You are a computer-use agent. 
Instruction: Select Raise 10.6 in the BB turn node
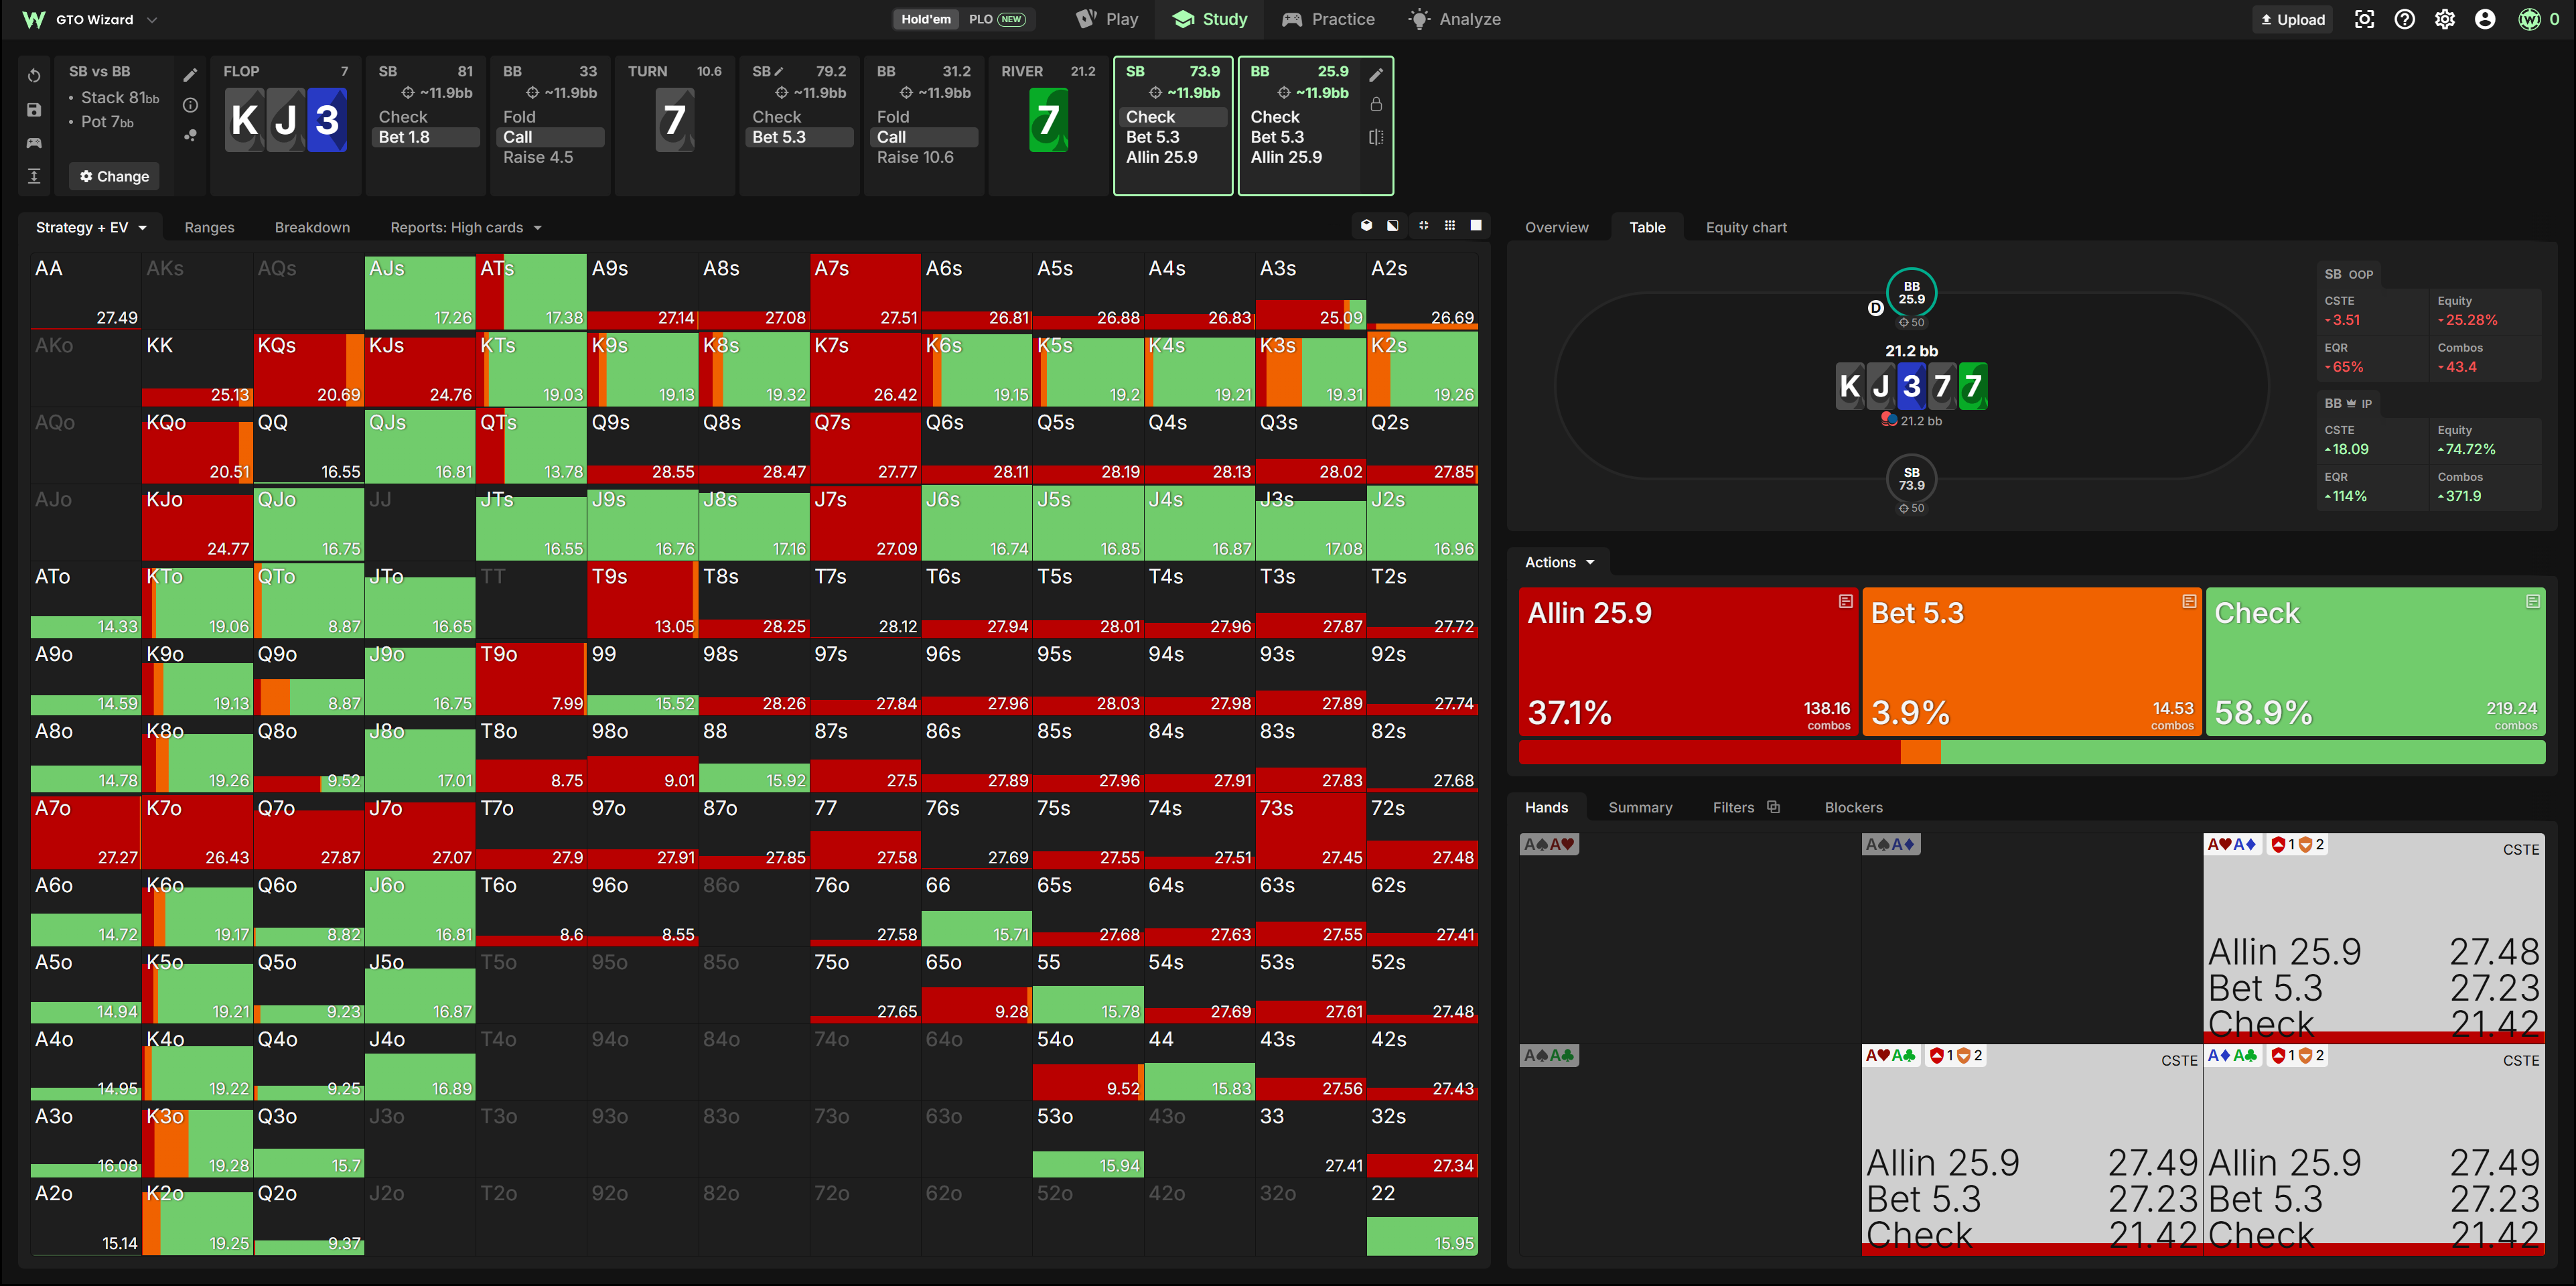[915, 157]
